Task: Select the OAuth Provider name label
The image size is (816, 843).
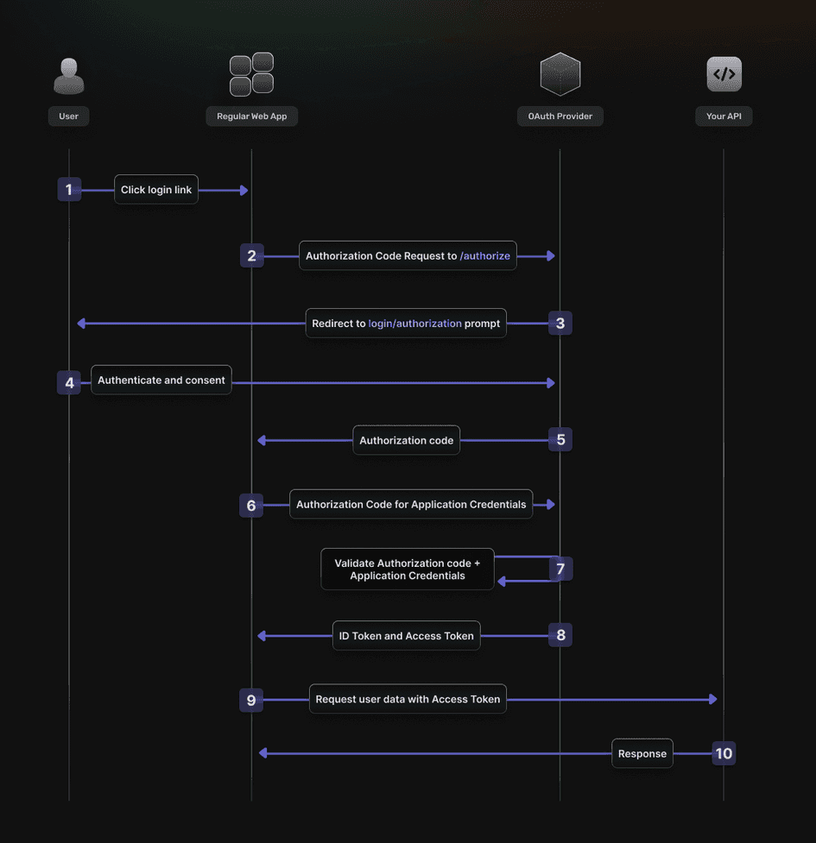Action: (x=560, y=116)
